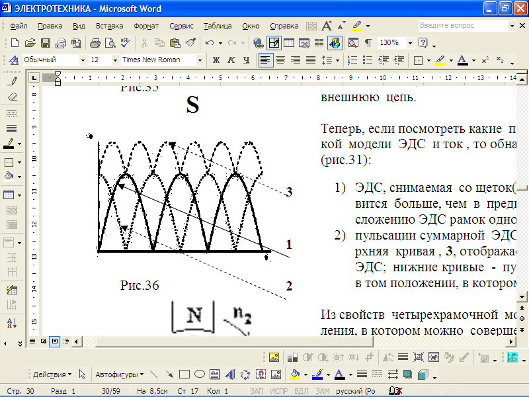Image resolution: width=529 pixels, height=397 pixels.
Task: Expand the undo history arrow
Action: pos(220,43)
